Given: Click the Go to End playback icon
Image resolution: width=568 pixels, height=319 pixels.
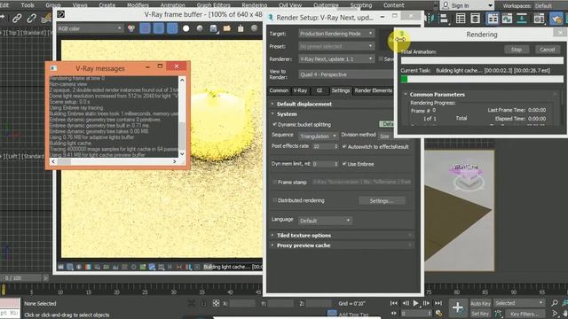Looking at the screenshot, I should (438, 303).
